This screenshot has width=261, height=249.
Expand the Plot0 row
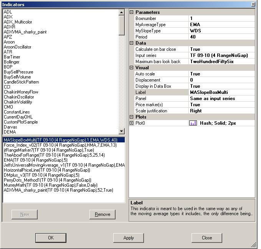[132, 123]
